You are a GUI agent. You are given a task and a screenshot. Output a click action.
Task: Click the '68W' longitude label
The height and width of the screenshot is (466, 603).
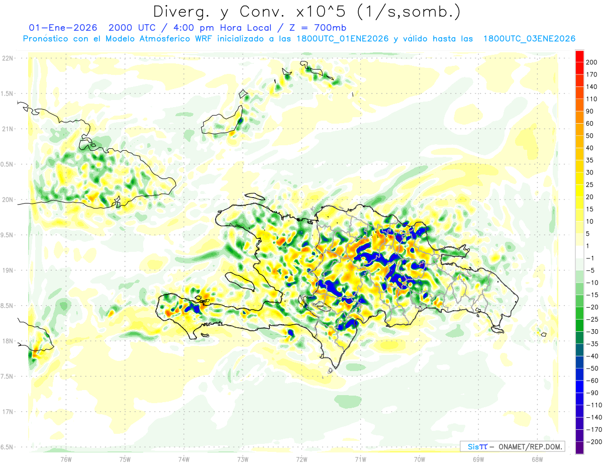click(x=537, y=459)
